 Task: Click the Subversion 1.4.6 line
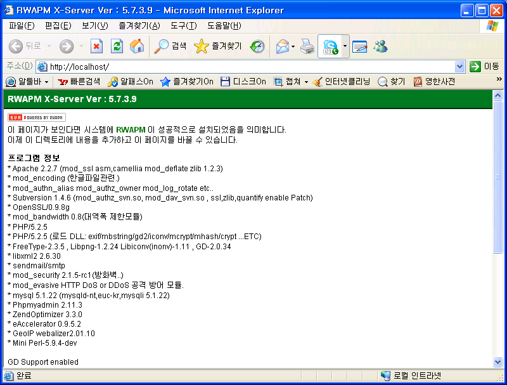[x=160, y=198]
